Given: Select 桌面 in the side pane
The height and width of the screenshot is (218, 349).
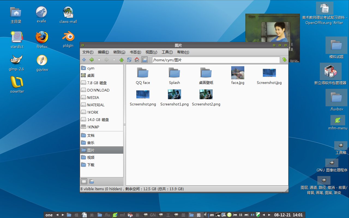Looking at the screenshot, I should pyautogui.click(x=102, y=75).
